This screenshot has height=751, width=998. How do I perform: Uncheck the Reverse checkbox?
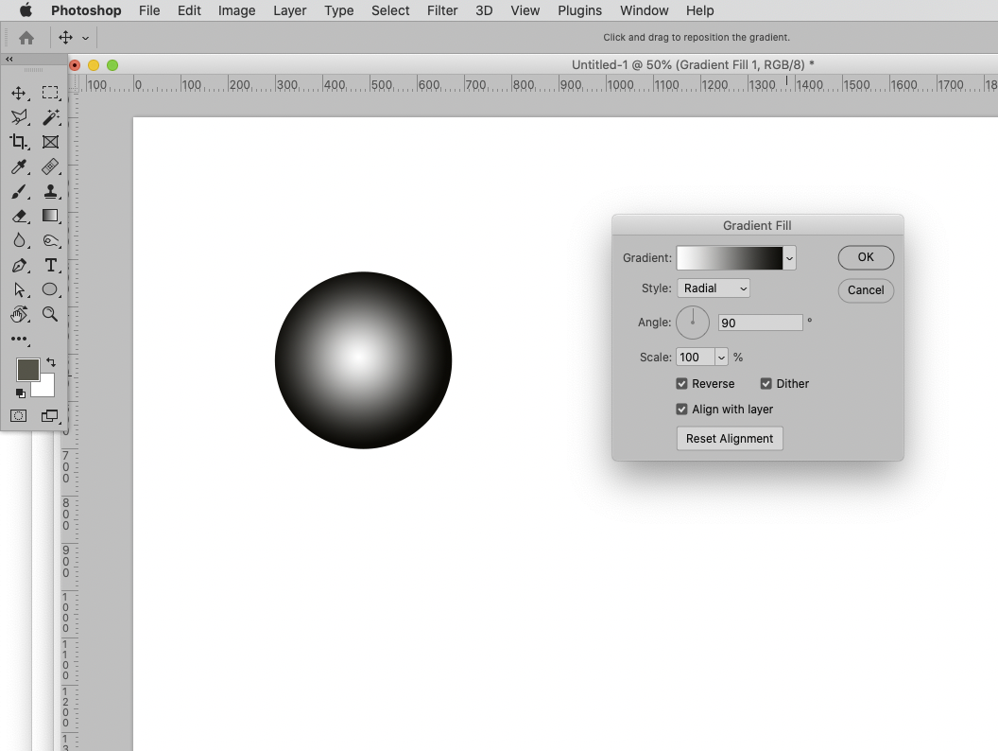[x=681, y=383]
